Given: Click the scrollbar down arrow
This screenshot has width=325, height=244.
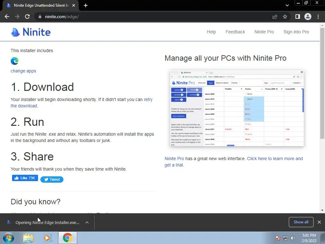Looking at the screenshot, I should 322,210.
